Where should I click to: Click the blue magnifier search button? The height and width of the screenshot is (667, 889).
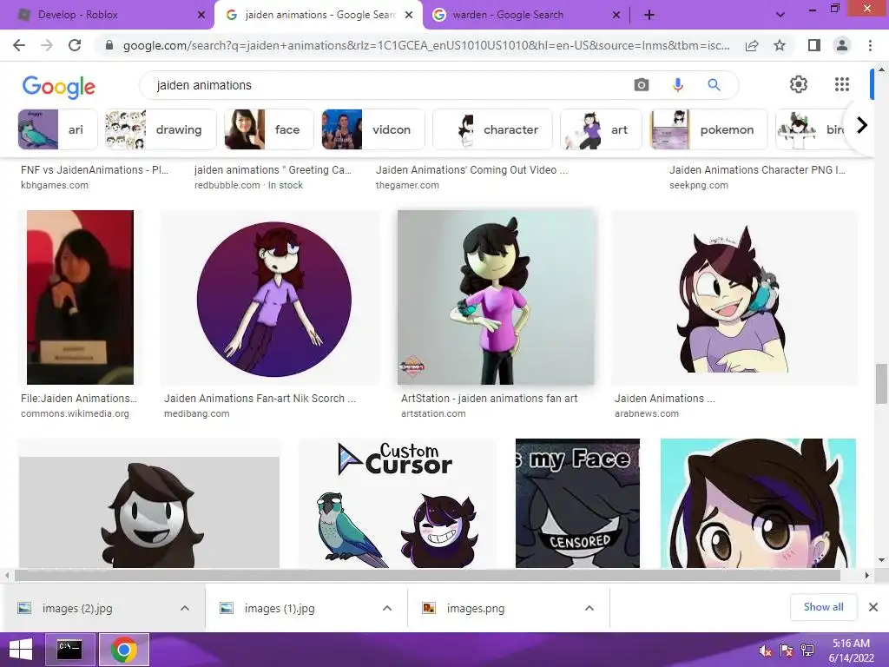click(x=714, y=85)
